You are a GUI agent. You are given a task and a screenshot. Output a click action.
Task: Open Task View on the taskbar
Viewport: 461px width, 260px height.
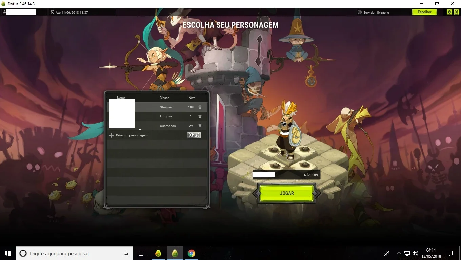tap(141, 253)
